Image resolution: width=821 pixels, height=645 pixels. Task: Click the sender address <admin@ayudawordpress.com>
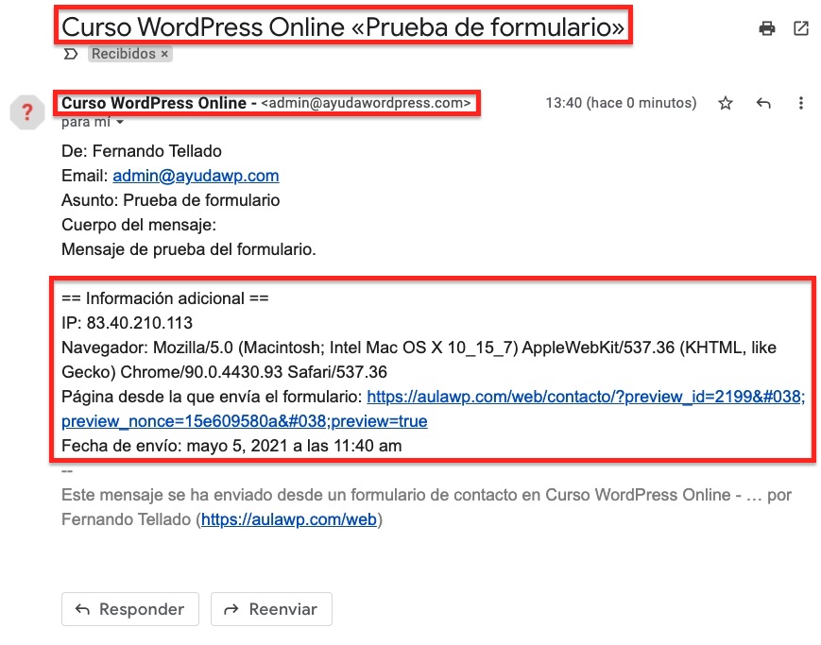click(x=366, y=103)
